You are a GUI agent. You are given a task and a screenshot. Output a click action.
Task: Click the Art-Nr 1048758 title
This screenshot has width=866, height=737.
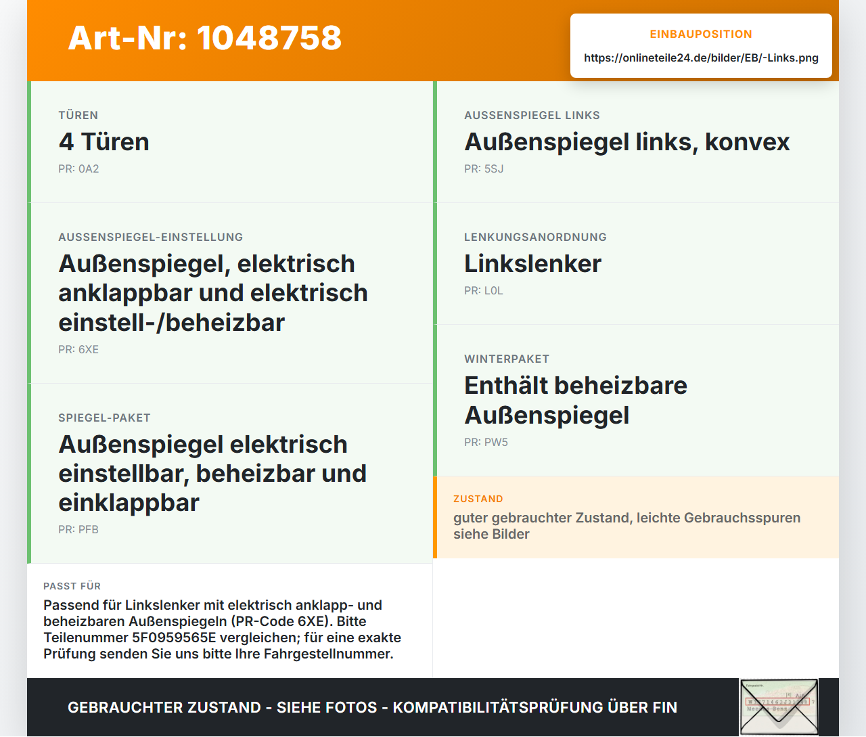click(205, 38)
